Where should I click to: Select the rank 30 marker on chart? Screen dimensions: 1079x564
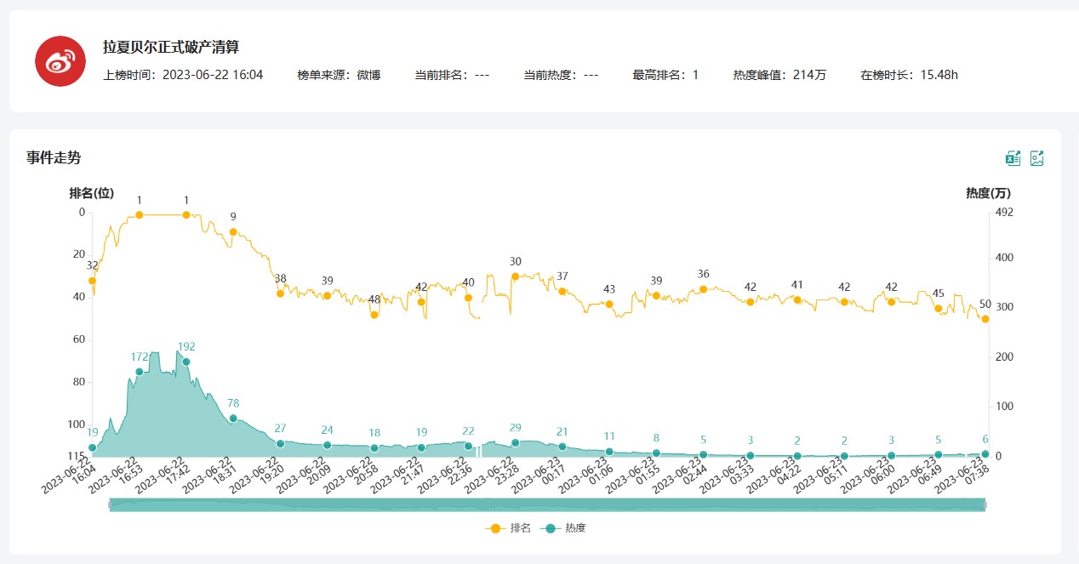click(515, 276)
